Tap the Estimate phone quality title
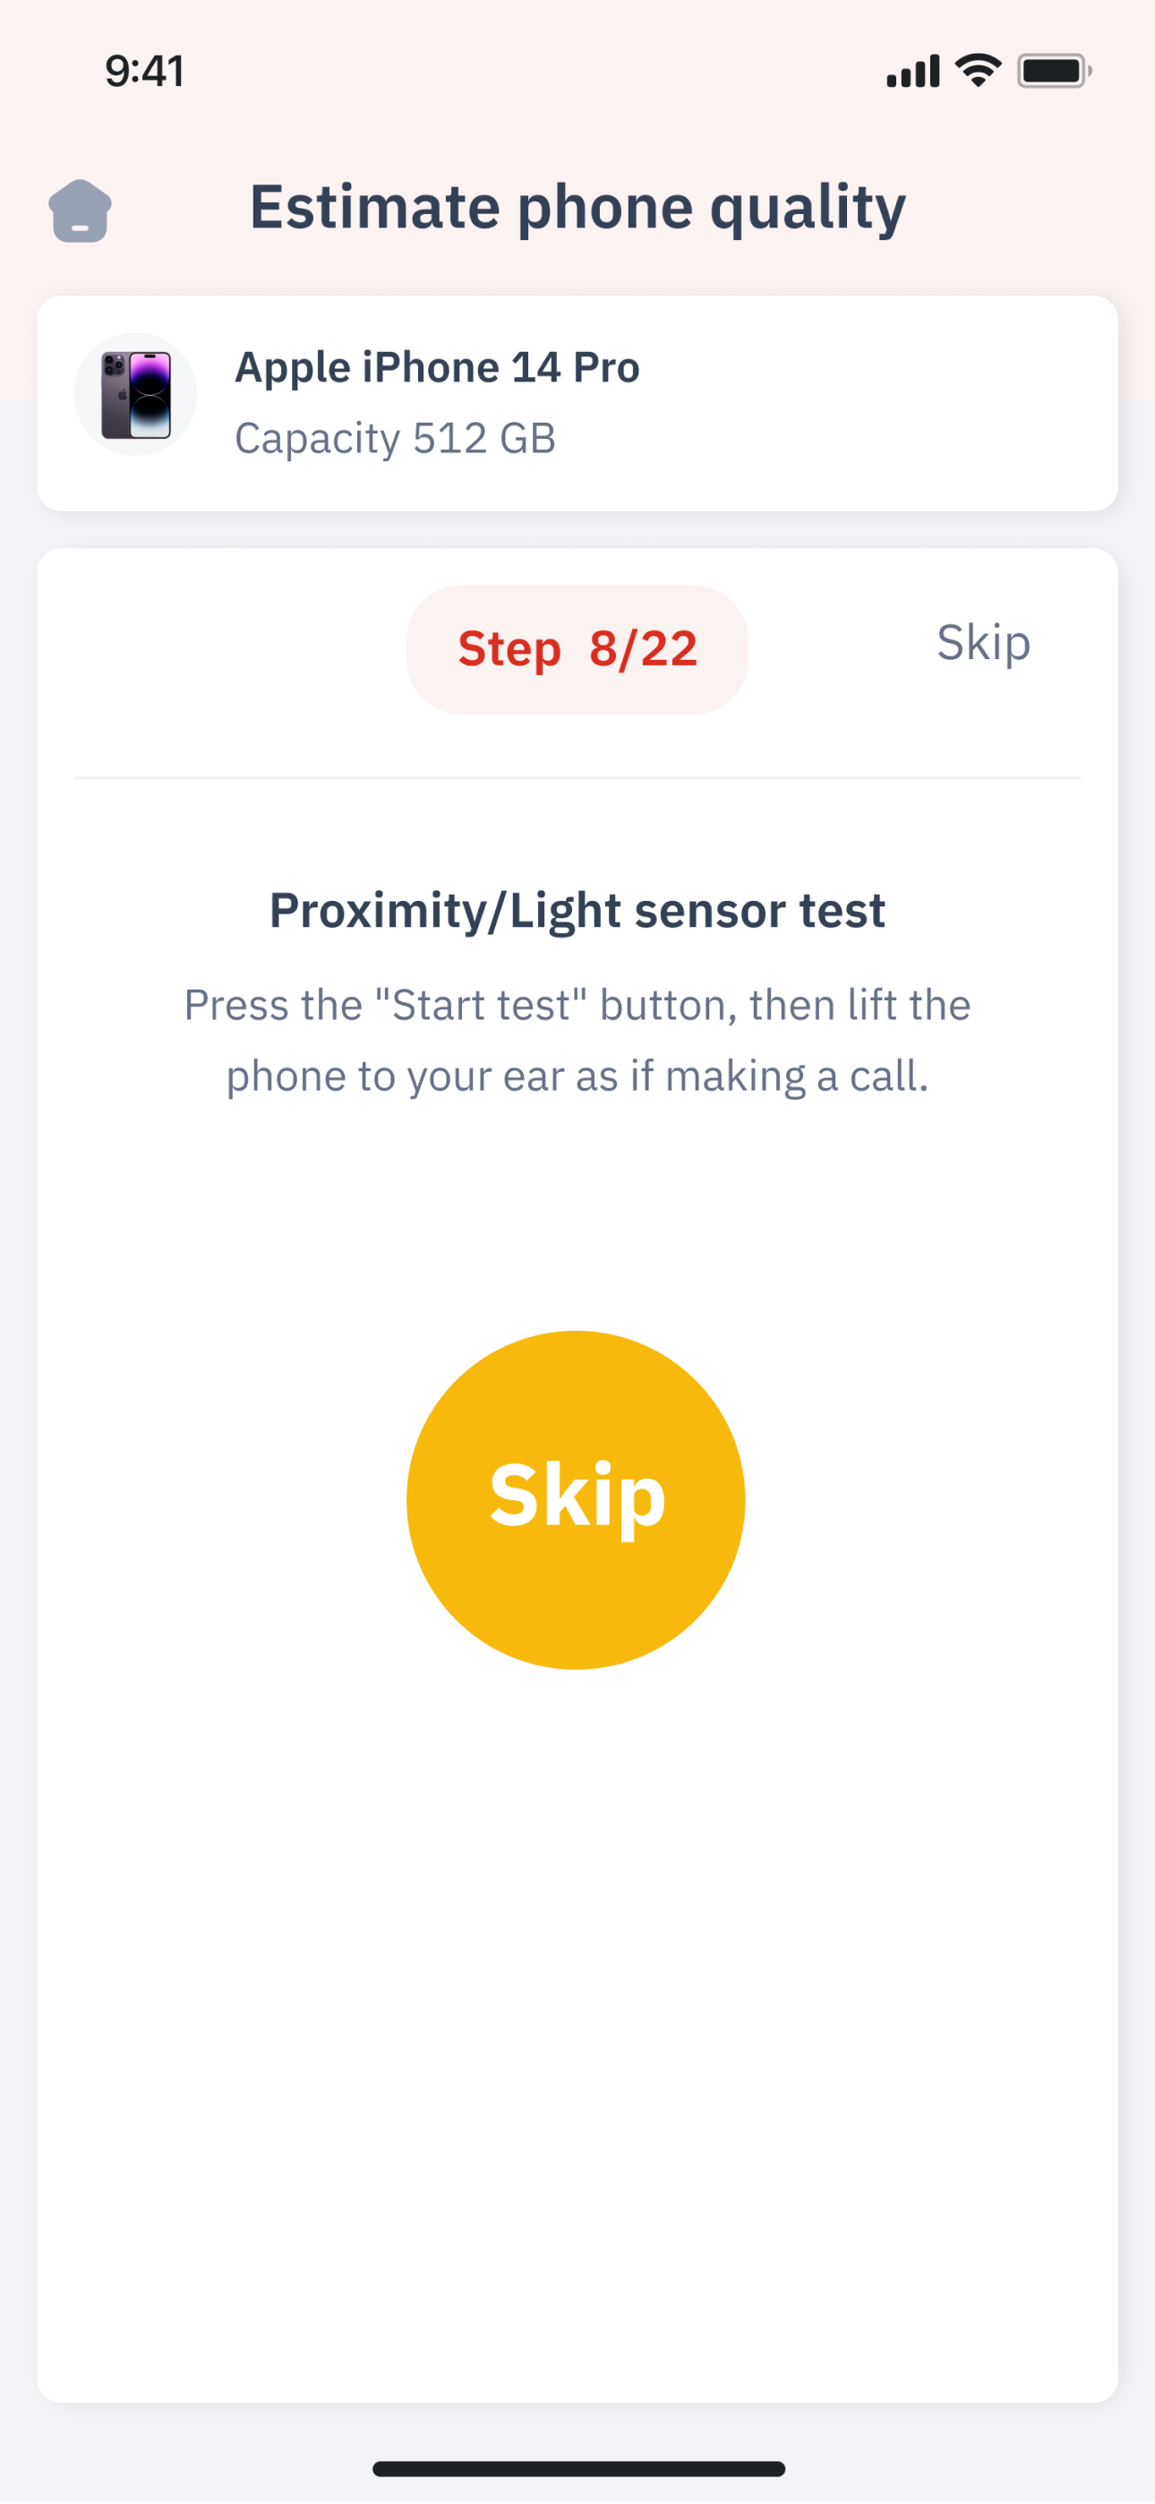 tap(577, 207)
